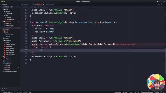The image size is (166, 93).
Task: Open home.gohtml template
Action: click(10, 49)
